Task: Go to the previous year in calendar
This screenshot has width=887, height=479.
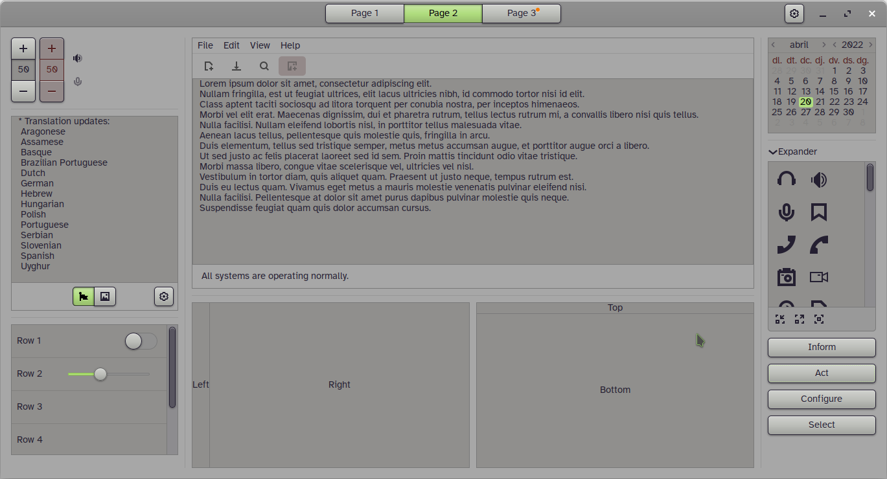Action: [835, 45]
